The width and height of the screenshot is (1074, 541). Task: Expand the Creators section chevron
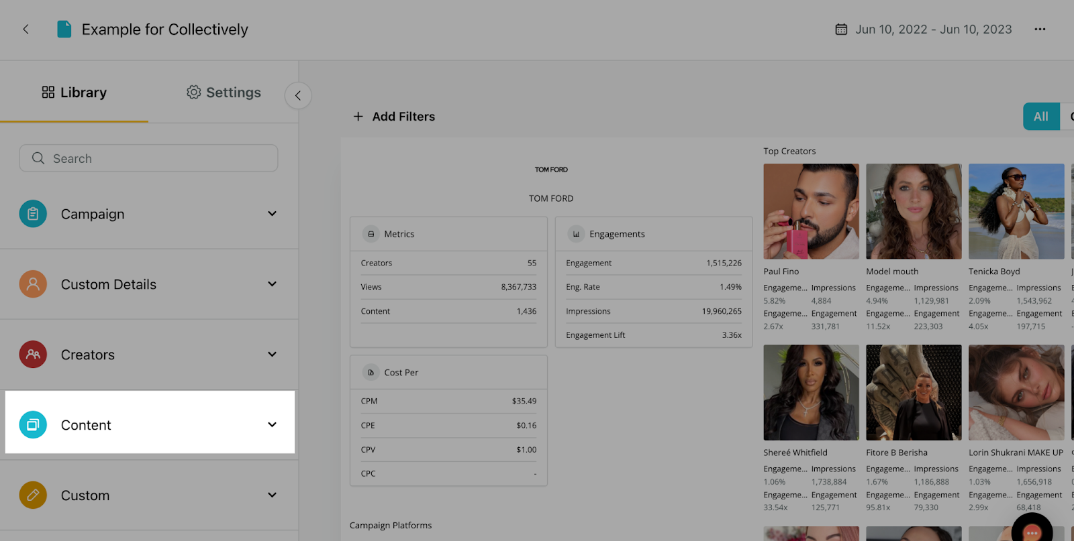[273, 355]
